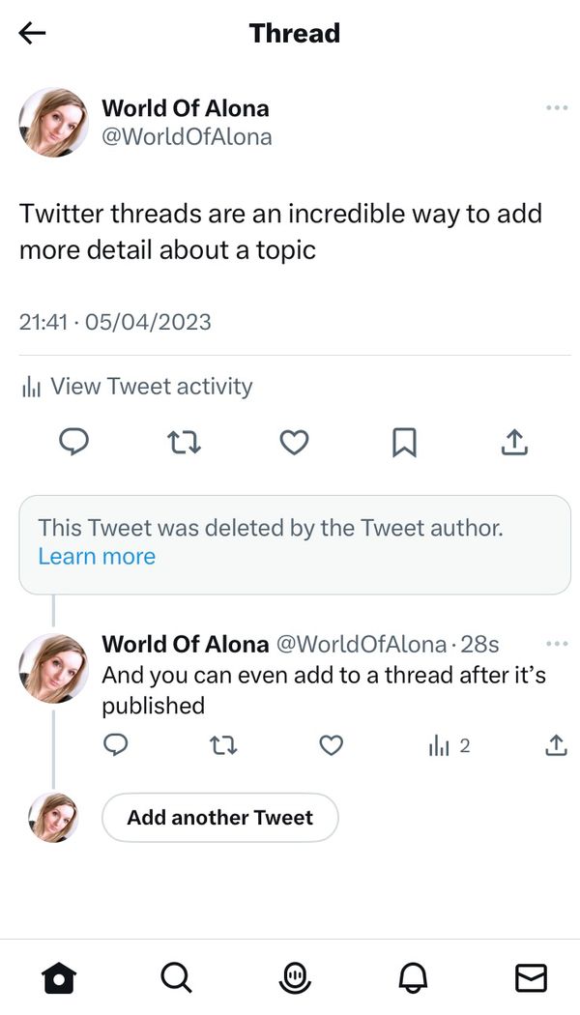The width and height of the screenshot is (580, 1015).
Task: Click Add another Tweet
Action: (219, 817)
